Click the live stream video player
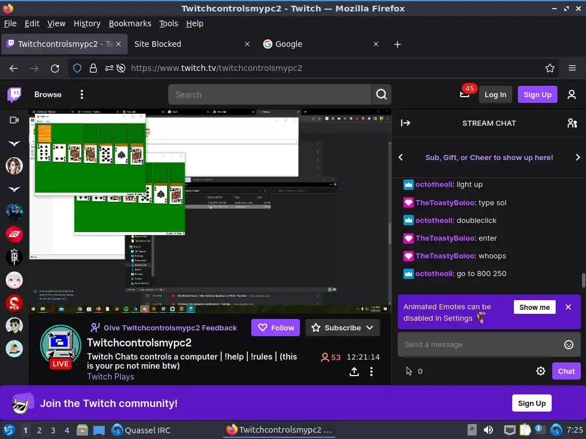Viewport: 586px width, 439px height. point(210,211)
